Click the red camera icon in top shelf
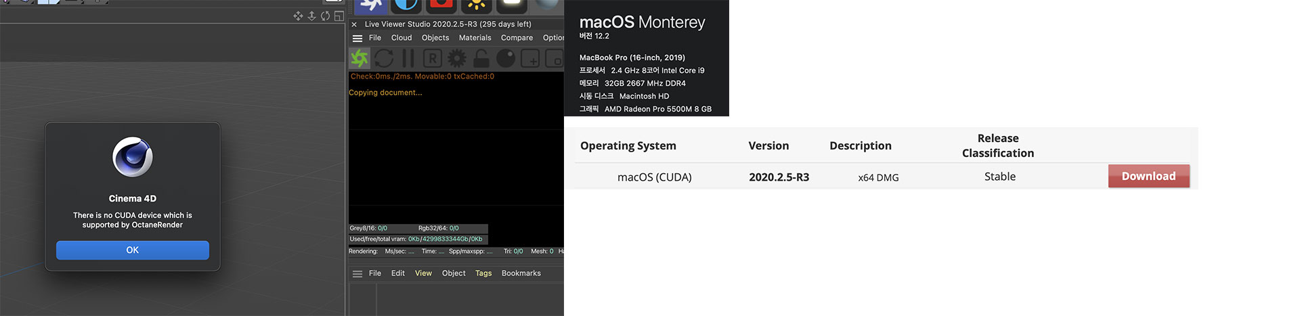This screenshot has height=316, width=1300. pos(441,6)
